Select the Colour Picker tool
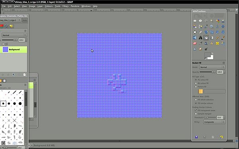The image size is (239, 149). [x=206, y=27]
